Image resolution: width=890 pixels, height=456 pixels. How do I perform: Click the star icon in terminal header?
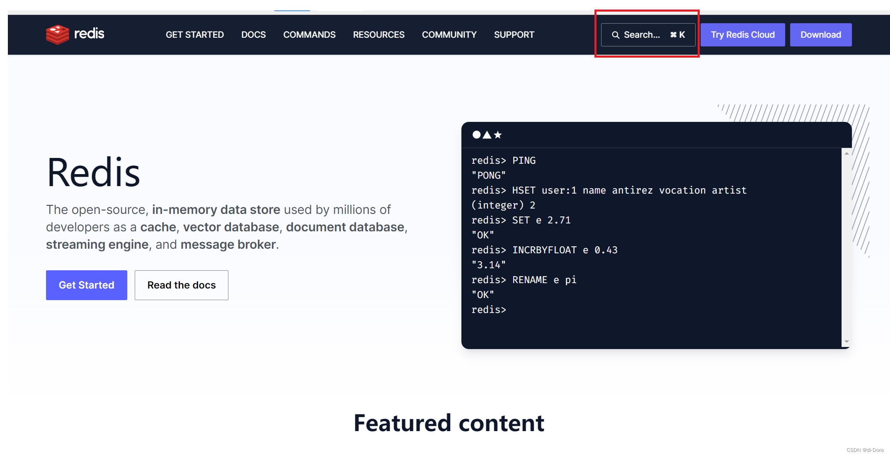[498, 135]
